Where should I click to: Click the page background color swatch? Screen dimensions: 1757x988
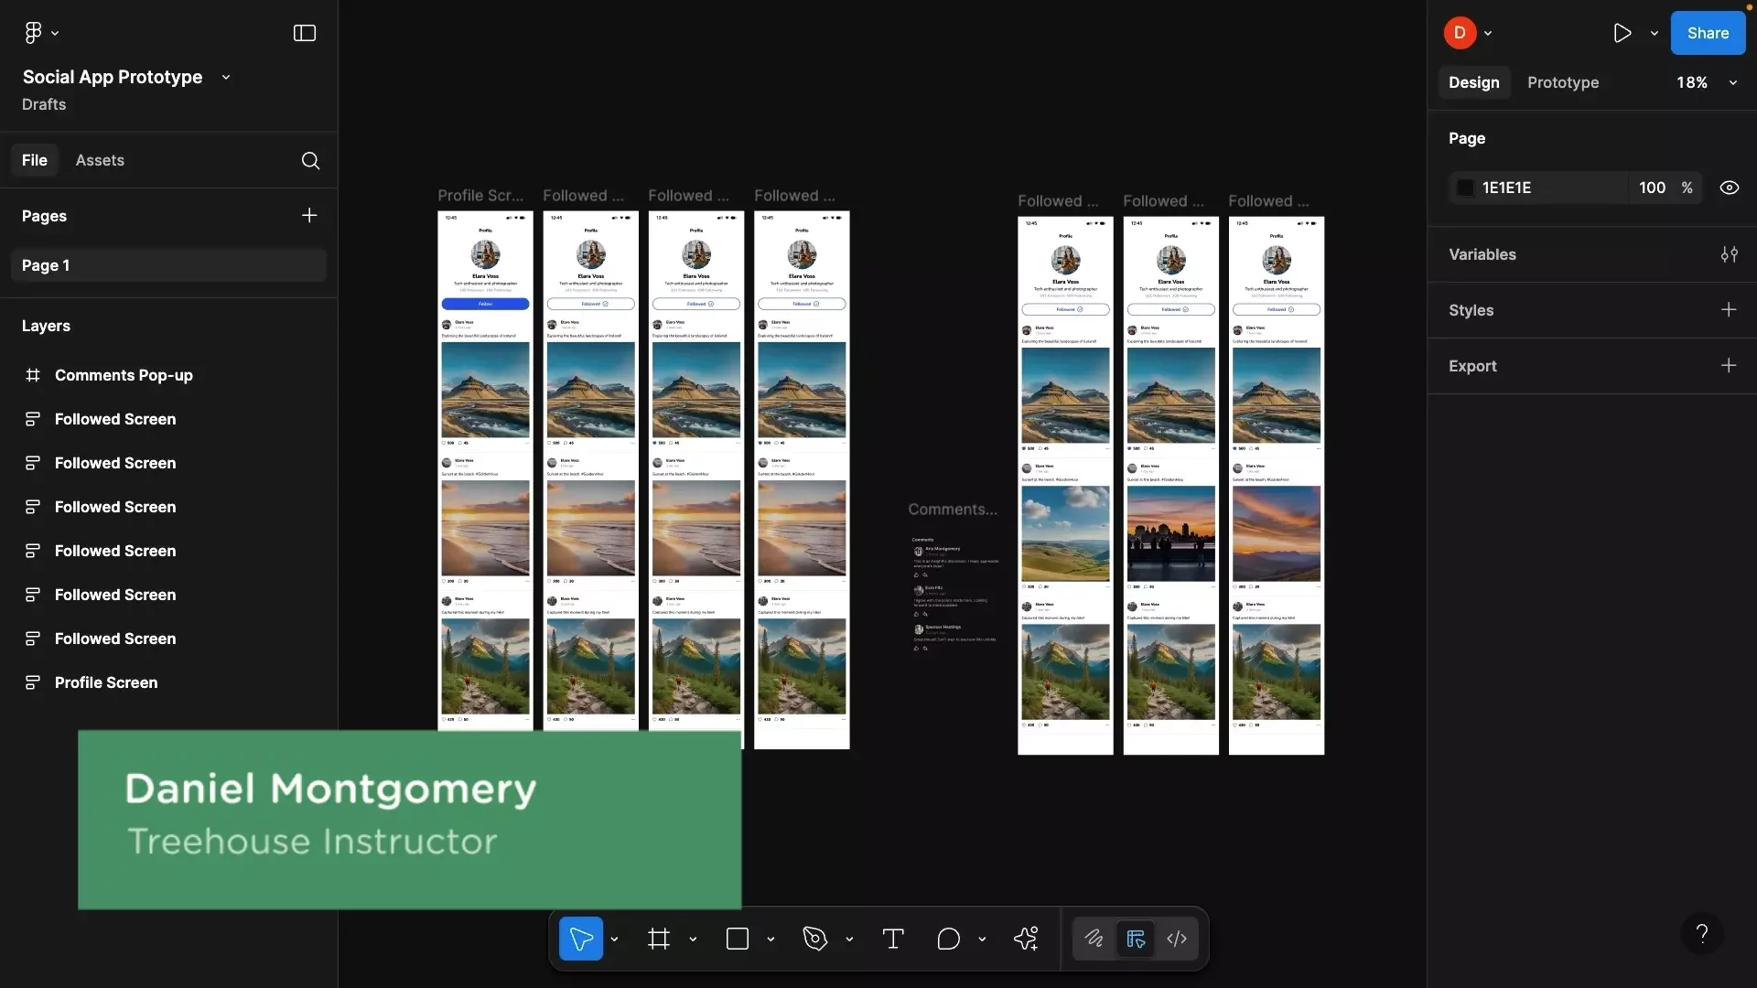(1465, 188)
